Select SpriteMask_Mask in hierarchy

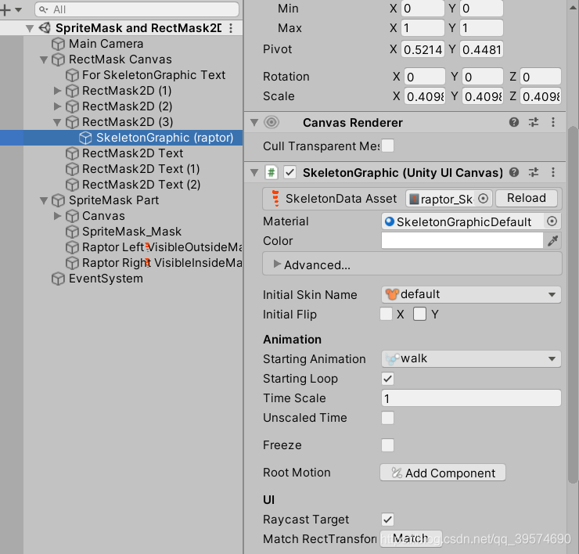pos(131,232)
